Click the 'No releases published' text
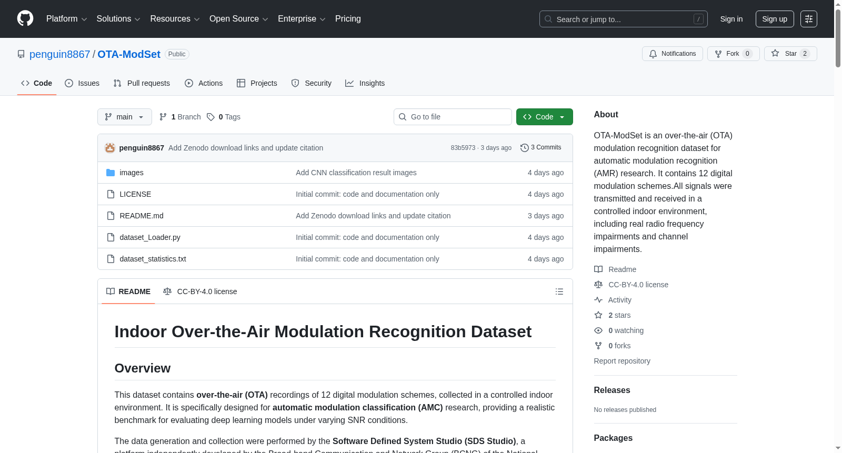This screenshot has height=453, width=842. [x=625, y=410]
